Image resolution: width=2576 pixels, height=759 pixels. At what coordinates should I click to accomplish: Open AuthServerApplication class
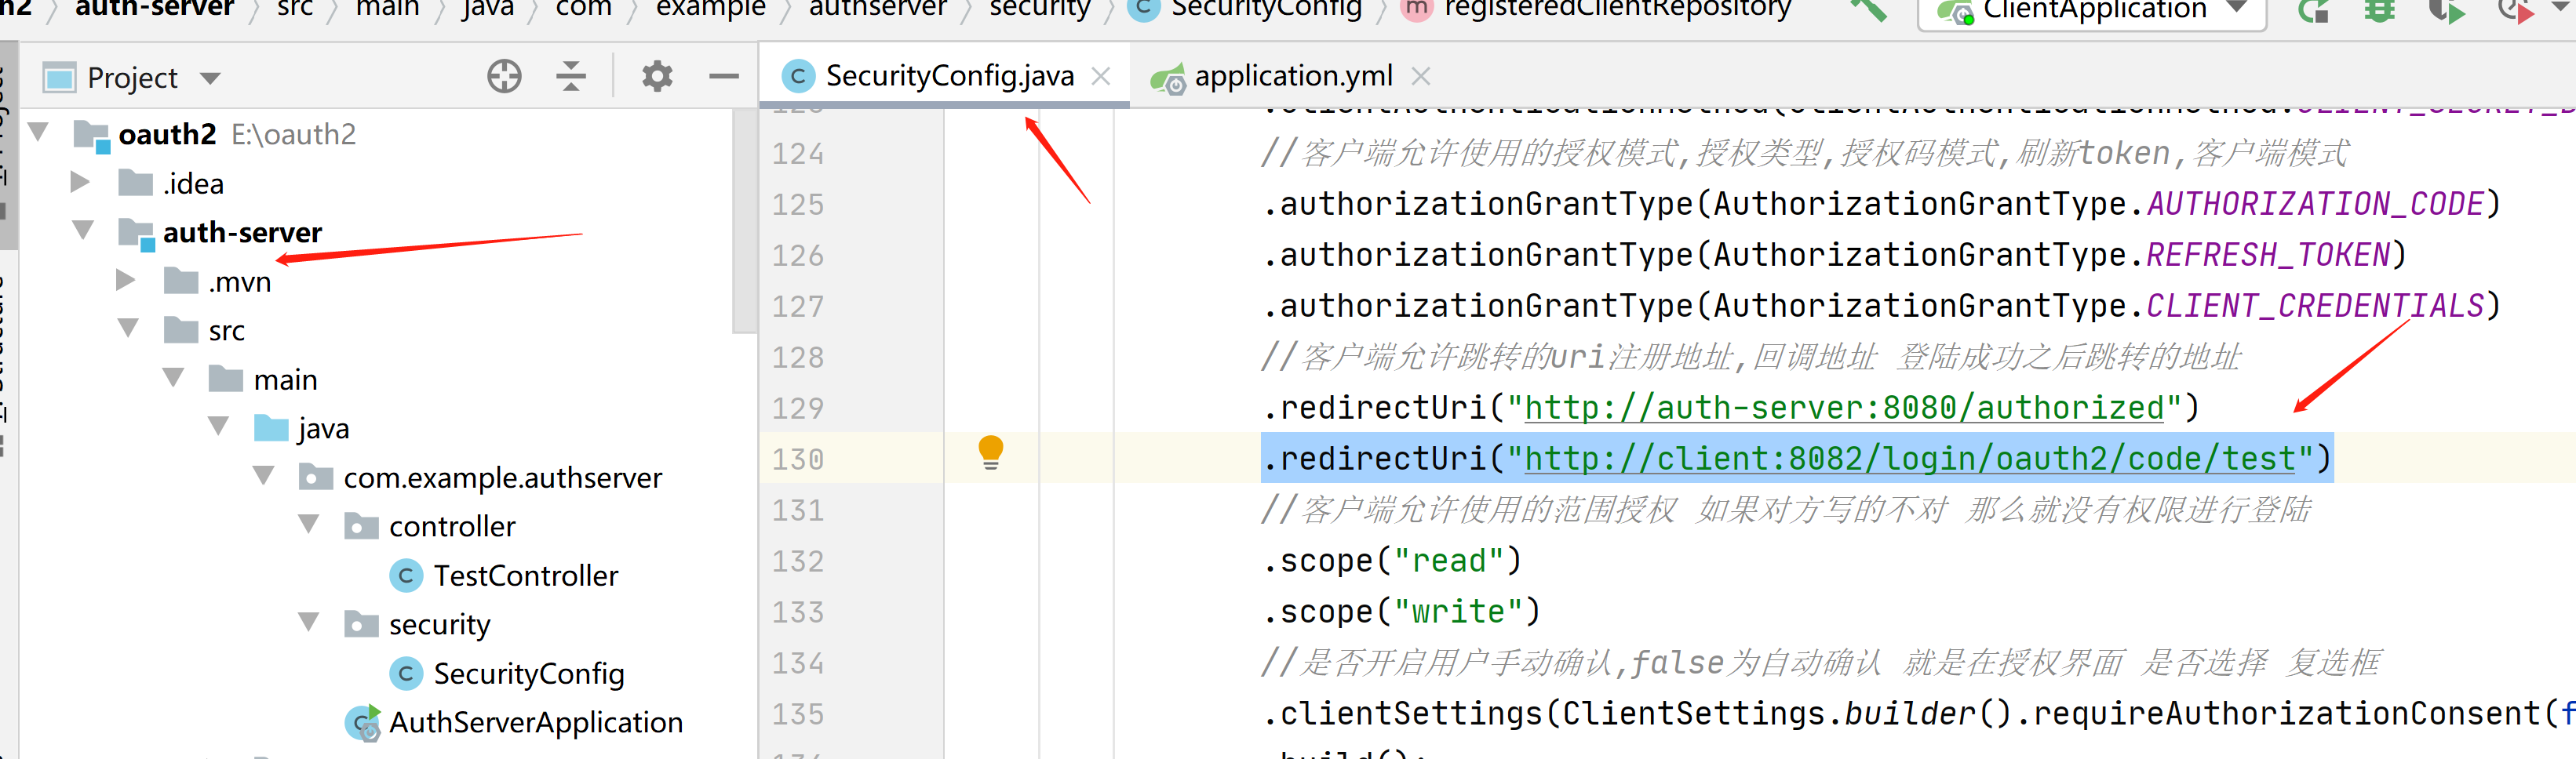point(535,722)
